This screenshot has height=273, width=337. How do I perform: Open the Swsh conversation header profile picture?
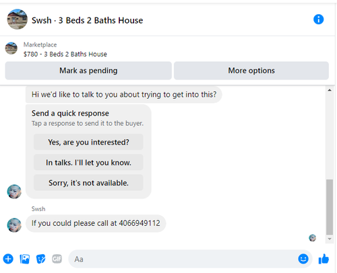point(18,19)
